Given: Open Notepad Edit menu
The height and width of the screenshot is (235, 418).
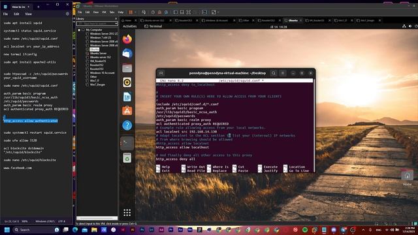Looking at the screenshot, I should pos(16,14).
